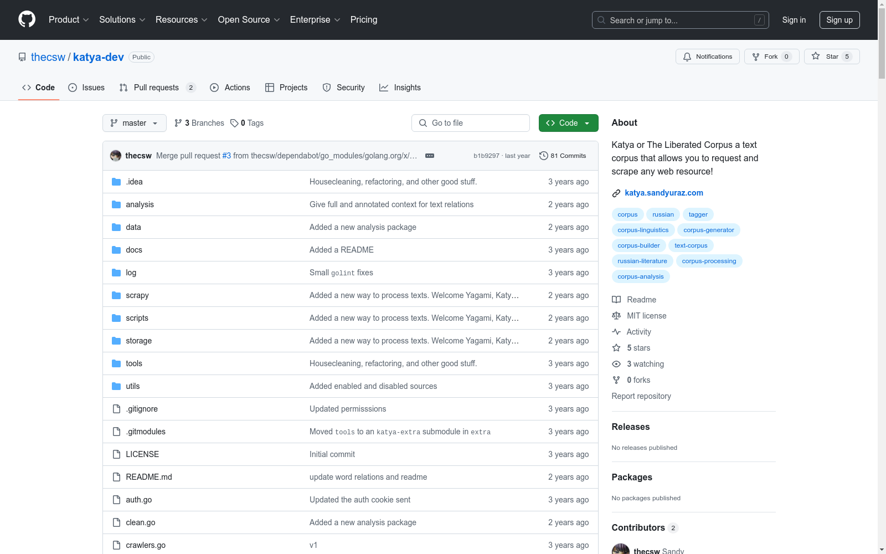Viewport: 886px width, 554px height.
Task: Click the folder icon for .idea
Action: pos(116,182)
